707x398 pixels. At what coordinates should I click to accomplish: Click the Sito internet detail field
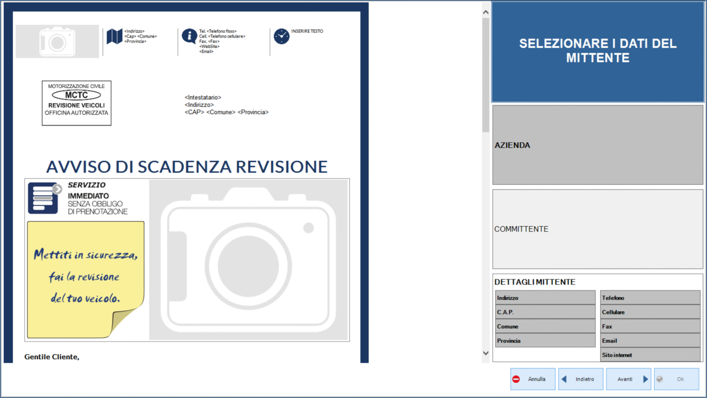(x=650, y=355)
